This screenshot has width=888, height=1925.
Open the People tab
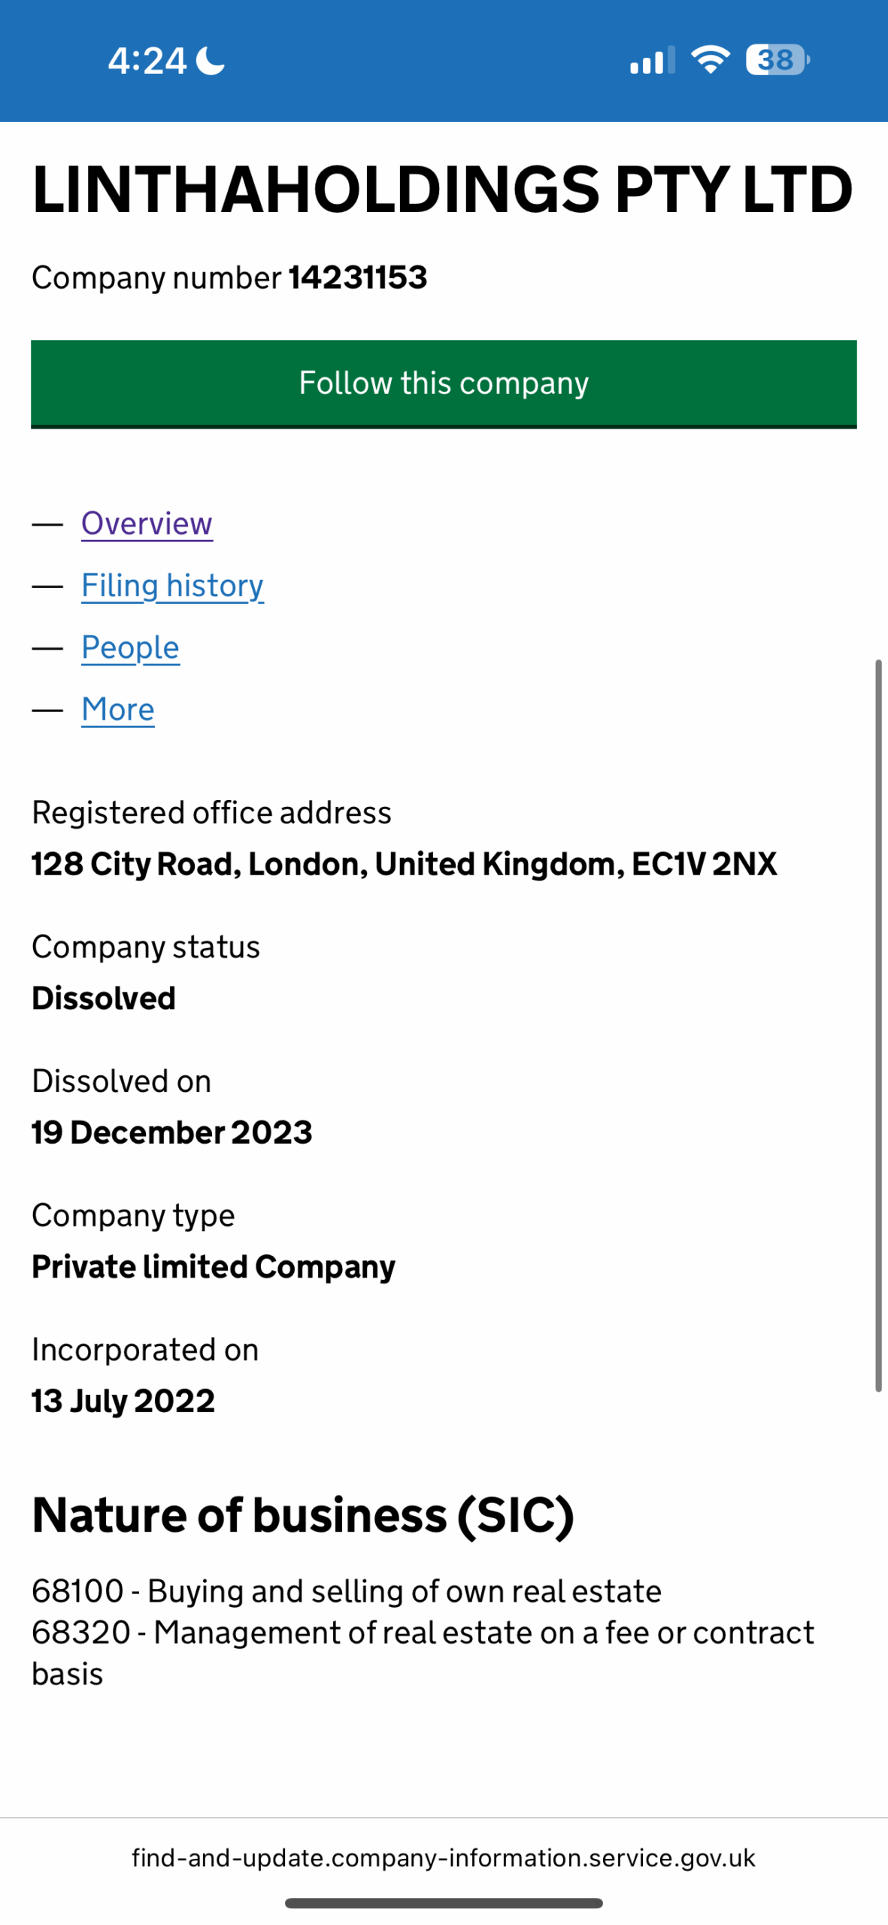point(130,647)
